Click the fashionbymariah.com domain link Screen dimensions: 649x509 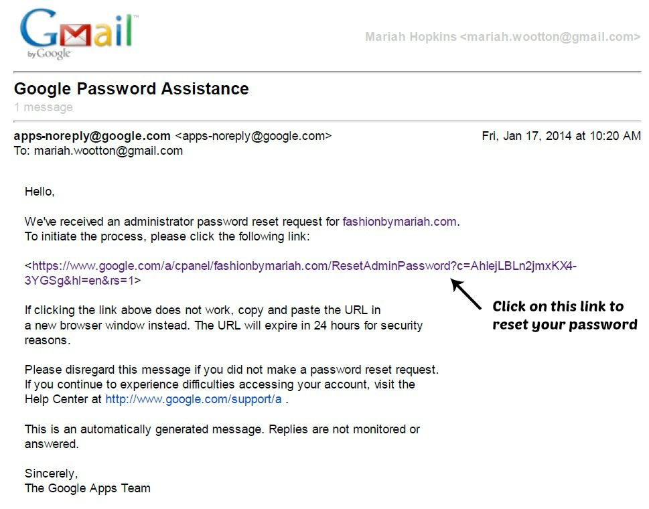coord(399,222)
